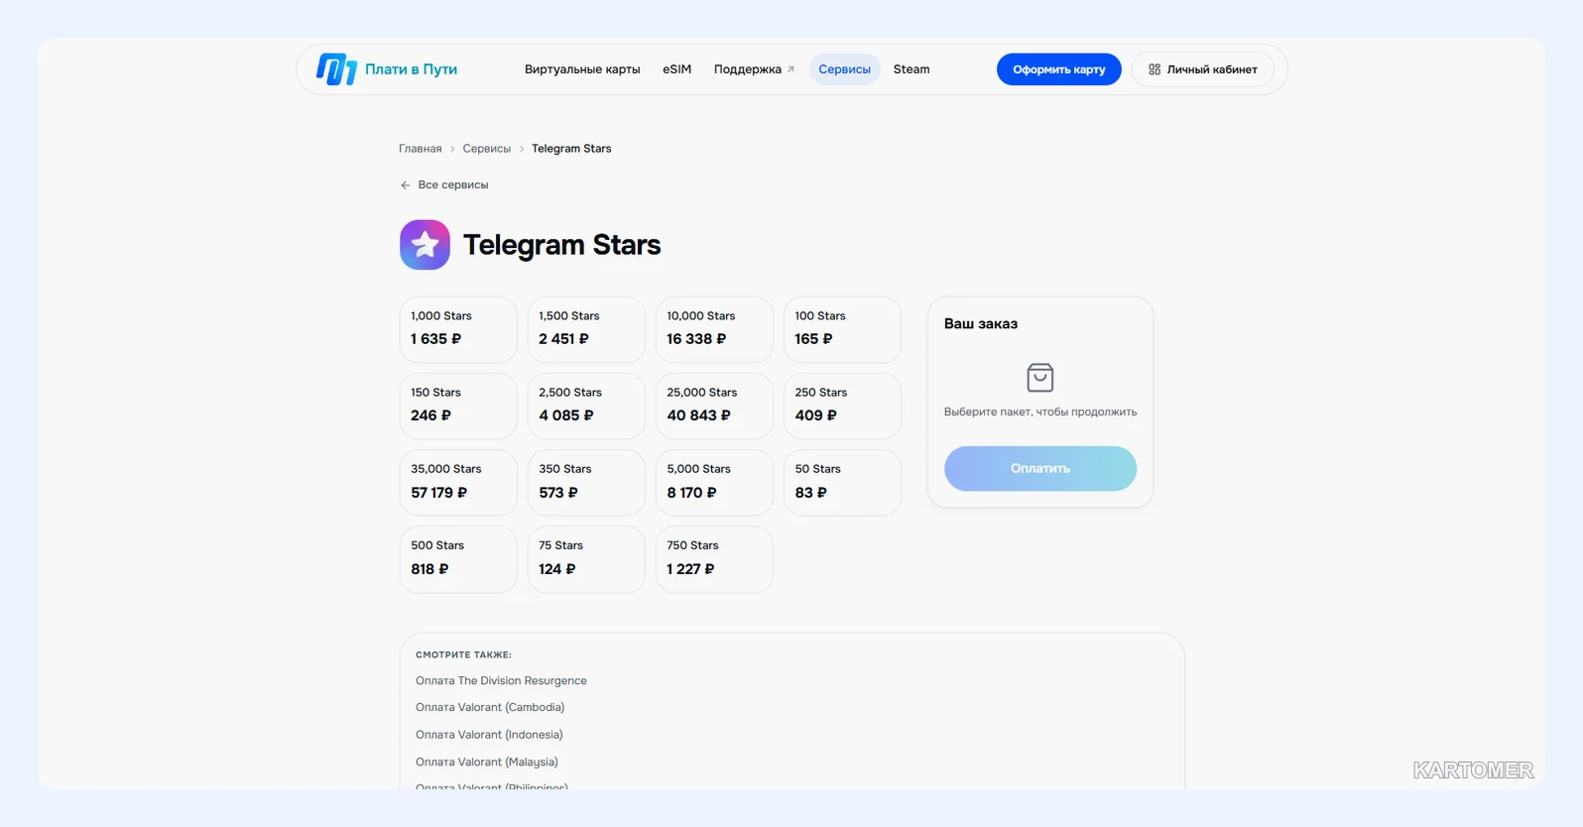Select the 25,000 Stars package
This screenshot has width=1583, height=827.
point(714,407)
